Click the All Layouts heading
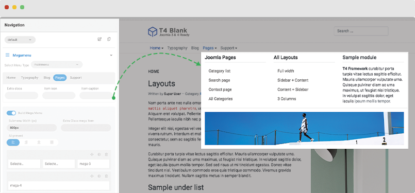The width and height of the screenshot is (415, 193). pos(286,57)
